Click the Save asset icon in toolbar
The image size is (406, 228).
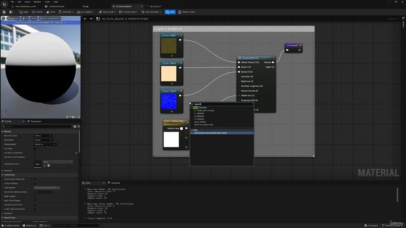pyautogui.click(x=4, y=12)
